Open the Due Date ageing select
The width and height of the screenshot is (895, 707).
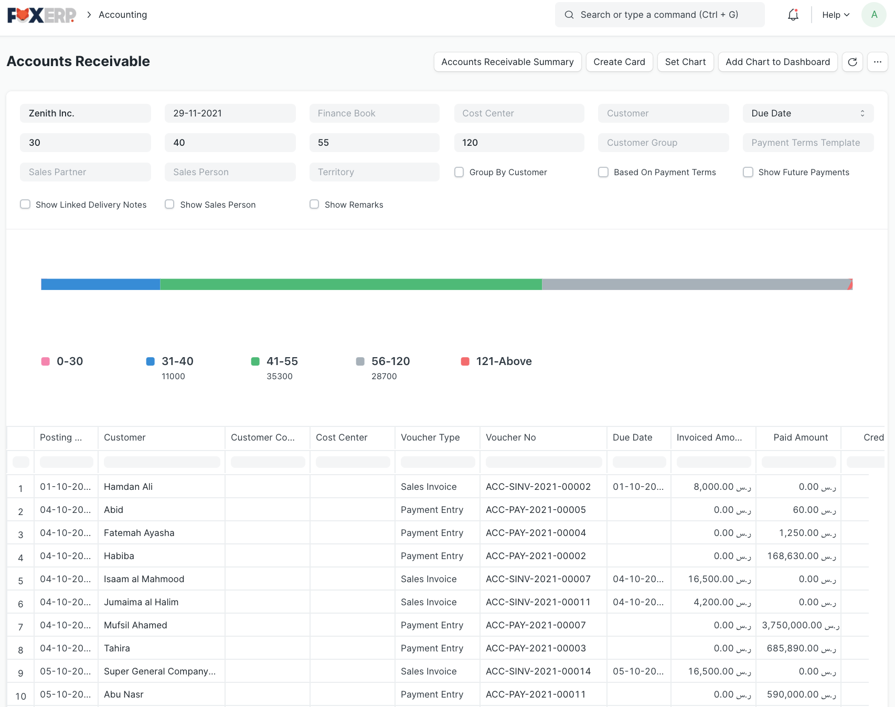coord(808,113)
